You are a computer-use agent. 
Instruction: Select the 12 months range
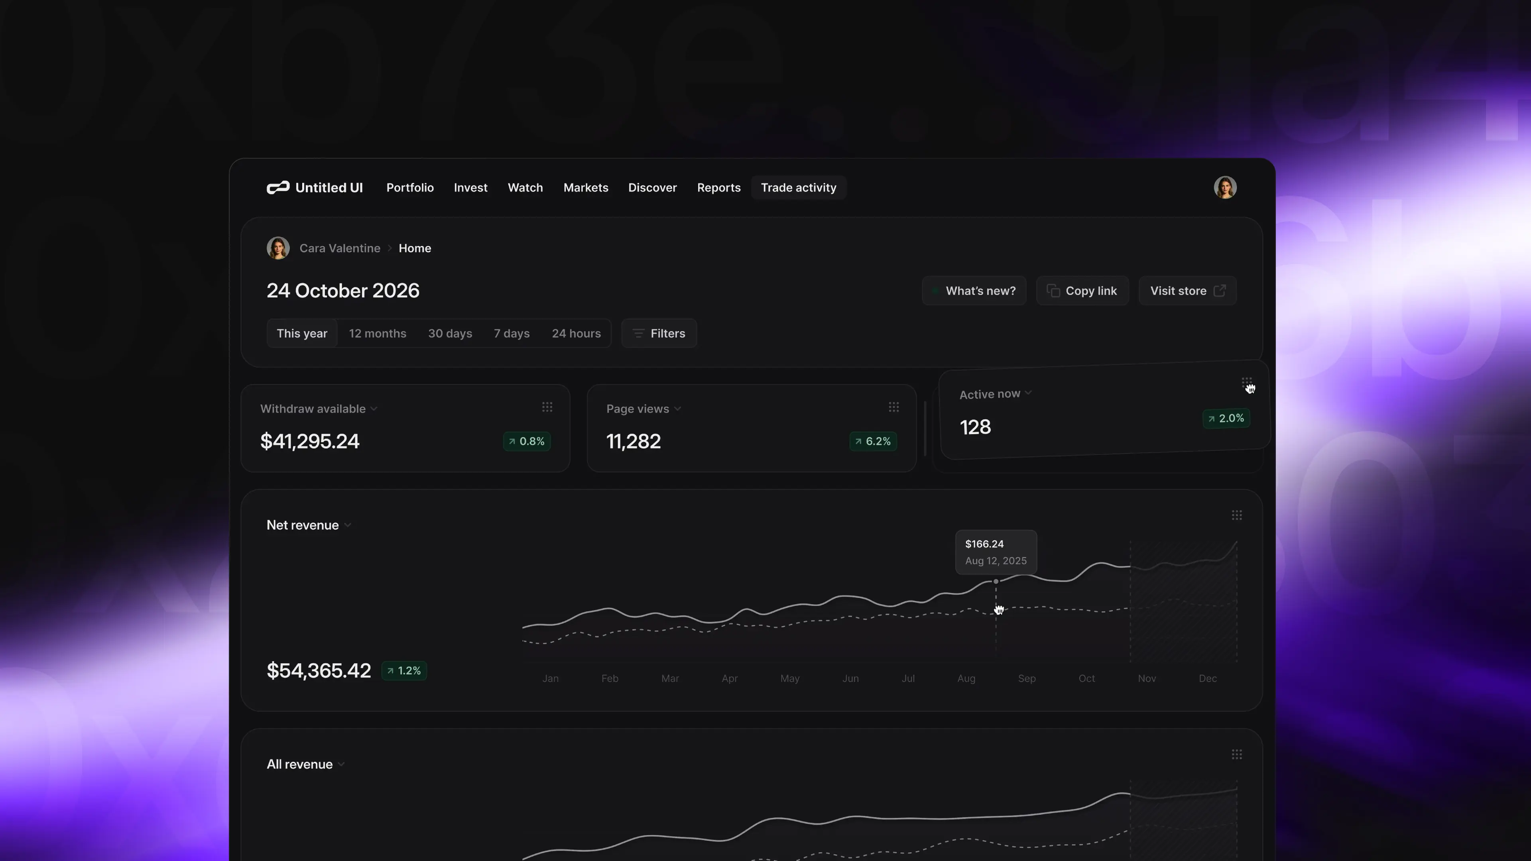coord(378,333)
